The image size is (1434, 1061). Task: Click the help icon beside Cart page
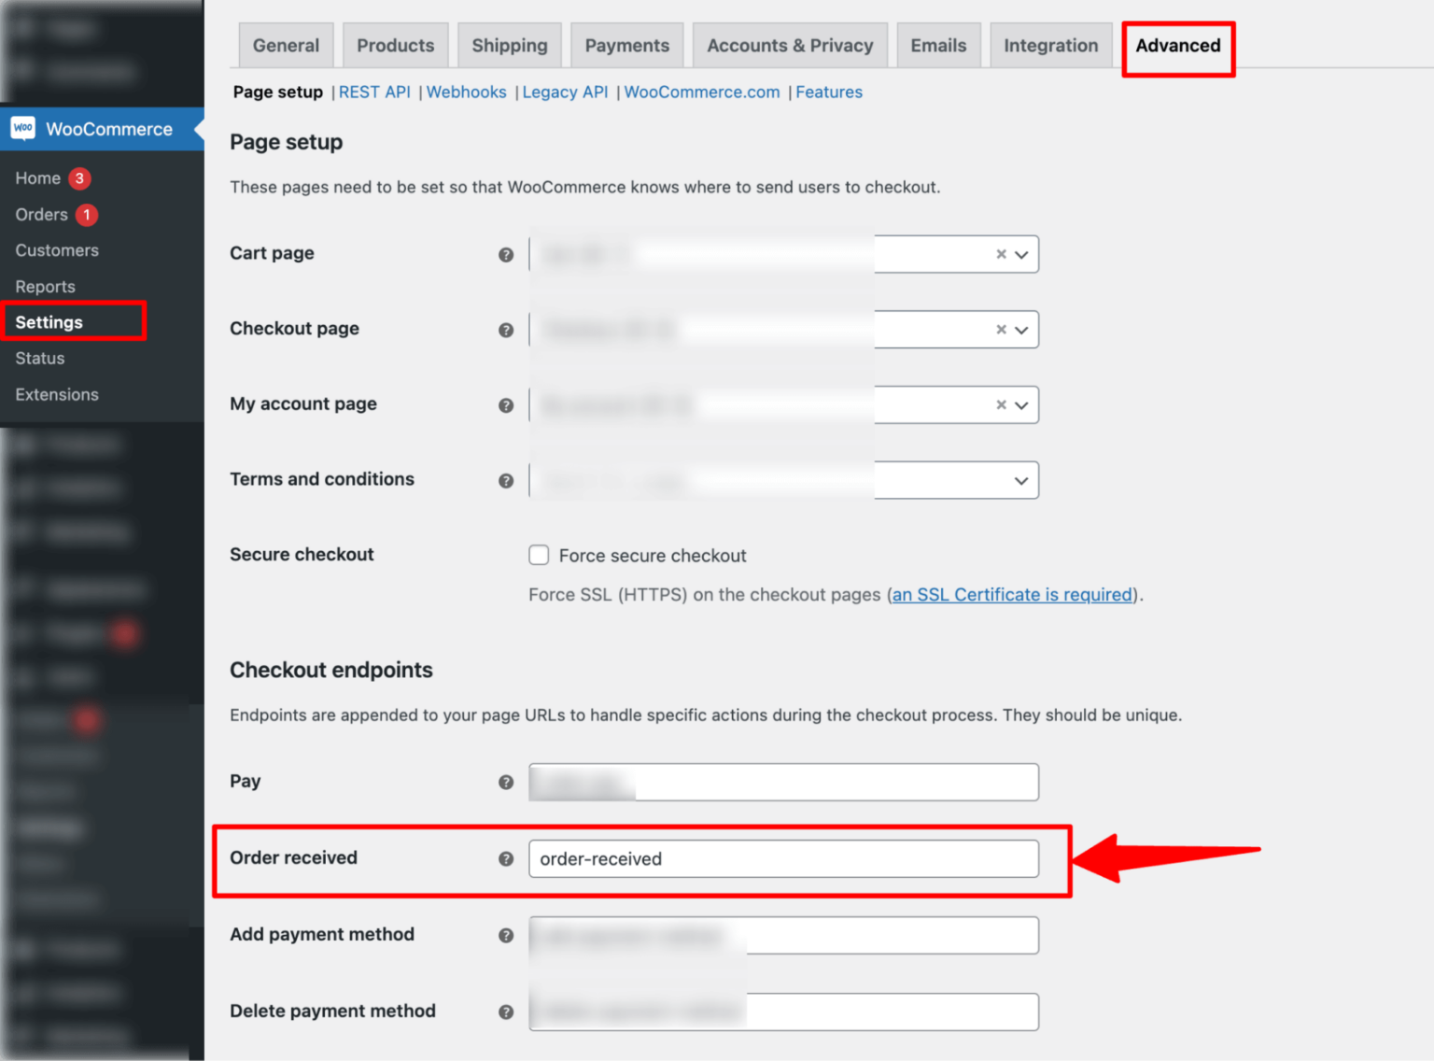[506, 254]
